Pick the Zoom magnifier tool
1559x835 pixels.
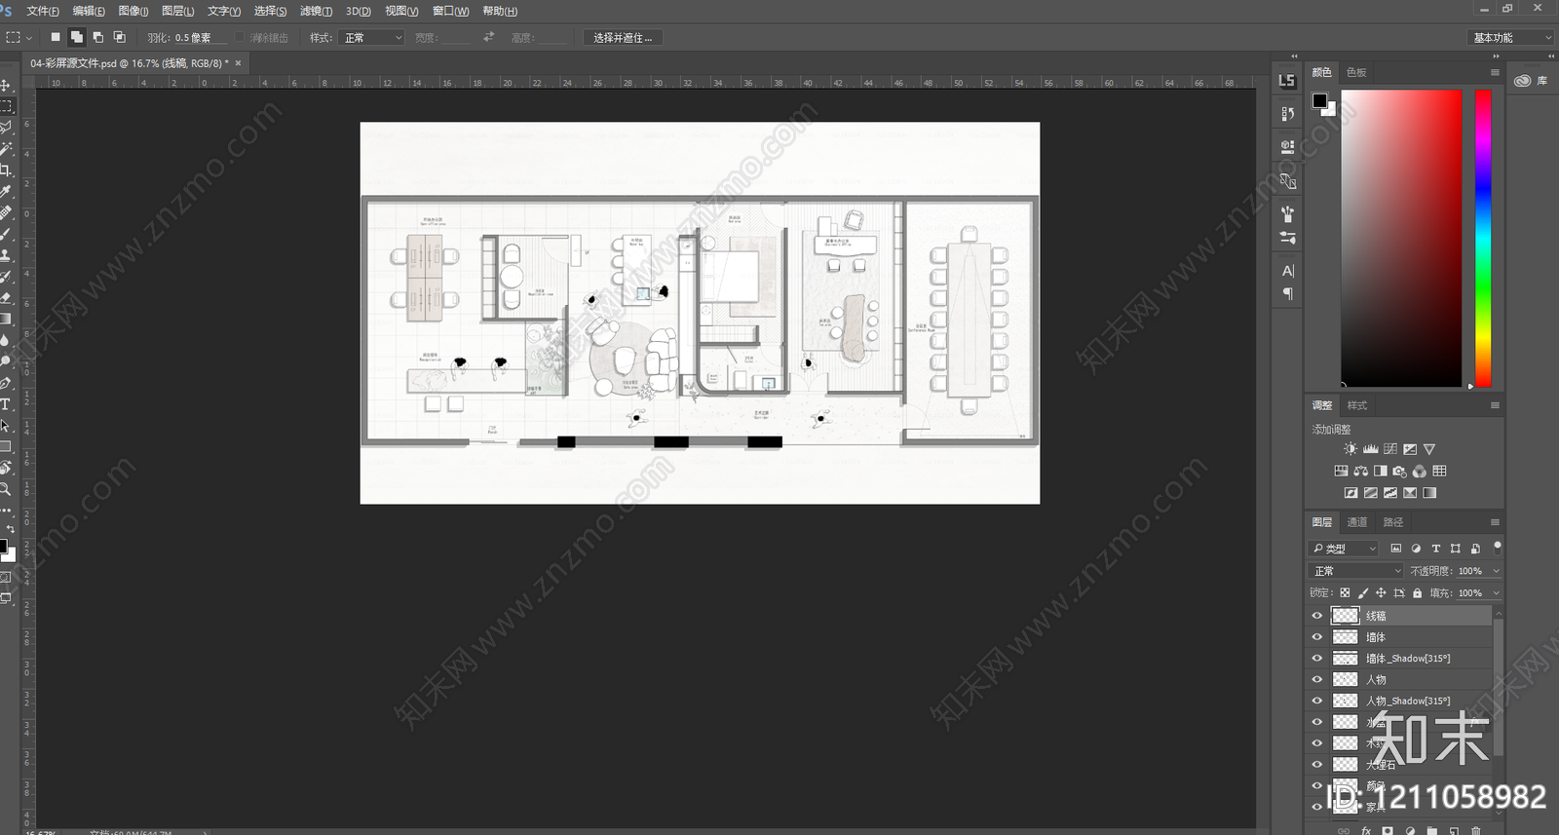(5, 489)
